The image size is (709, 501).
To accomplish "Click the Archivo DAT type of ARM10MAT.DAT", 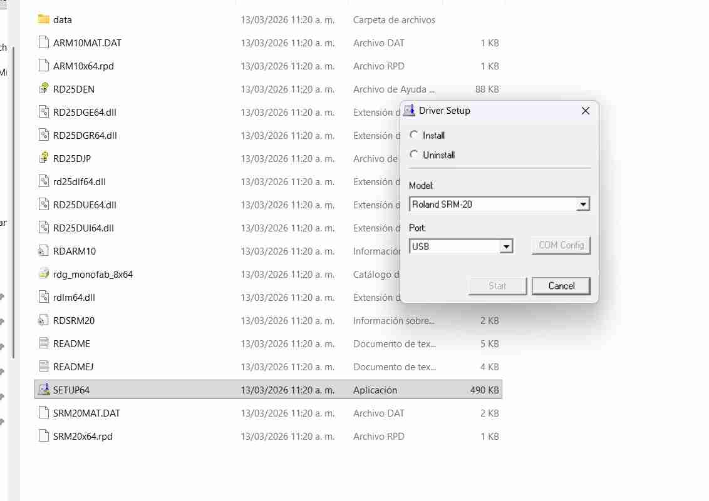I will 378,43.
